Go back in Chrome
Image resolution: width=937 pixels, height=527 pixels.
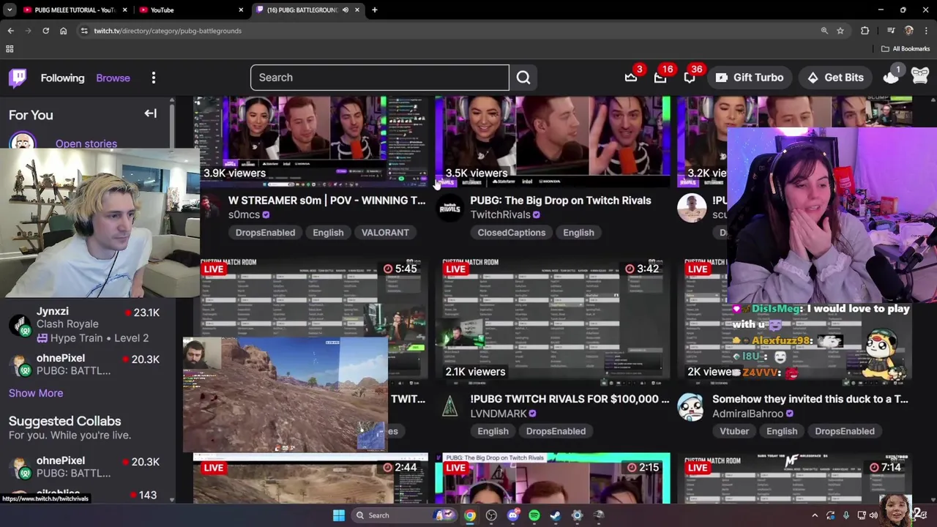click(x=10, y=31)
